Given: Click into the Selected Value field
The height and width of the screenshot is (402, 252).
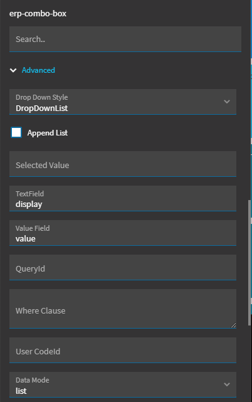Looking at the screenshot, I should (x=123, y=164).
